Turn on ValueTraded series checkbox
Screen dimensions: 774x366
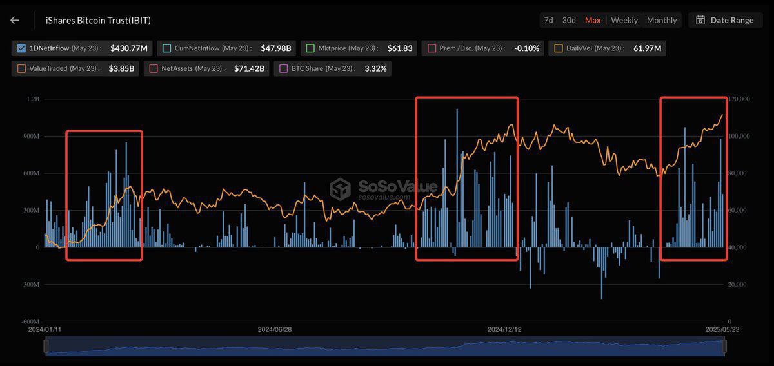21,68
